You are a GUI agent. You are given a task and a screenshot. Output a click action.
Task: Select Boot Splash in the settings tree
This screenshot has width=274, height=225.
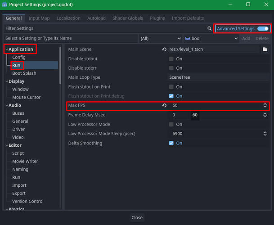[x=24, y=73]
